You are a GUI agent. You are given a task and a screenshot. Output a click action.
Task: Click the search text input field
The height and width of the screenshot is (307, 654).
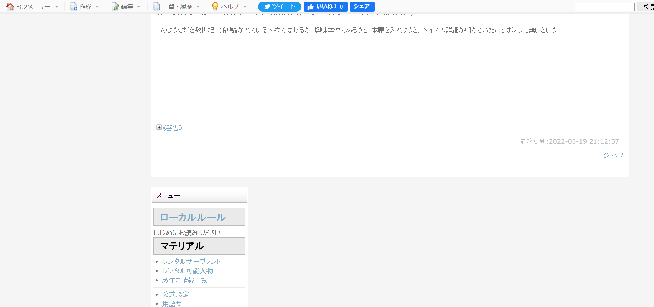pyautogui.click(x=605, y=7)
